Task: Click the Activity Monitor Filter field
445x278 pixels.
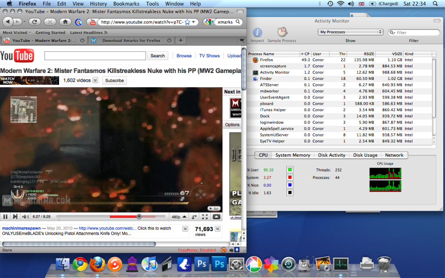Action: point(414,32)
